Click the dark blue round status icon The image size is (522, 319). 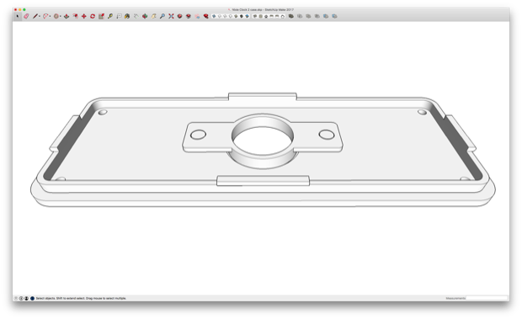click(x=32, y=298)
